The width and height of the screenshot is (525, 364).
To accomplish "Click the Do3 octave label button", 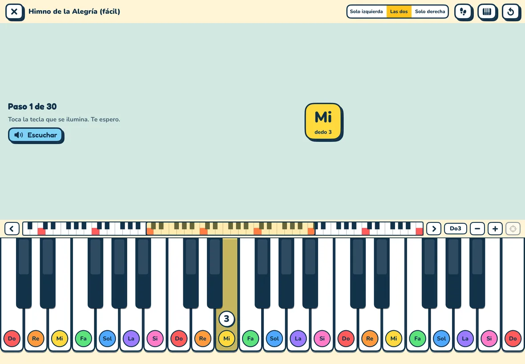I will click(455, 229).
